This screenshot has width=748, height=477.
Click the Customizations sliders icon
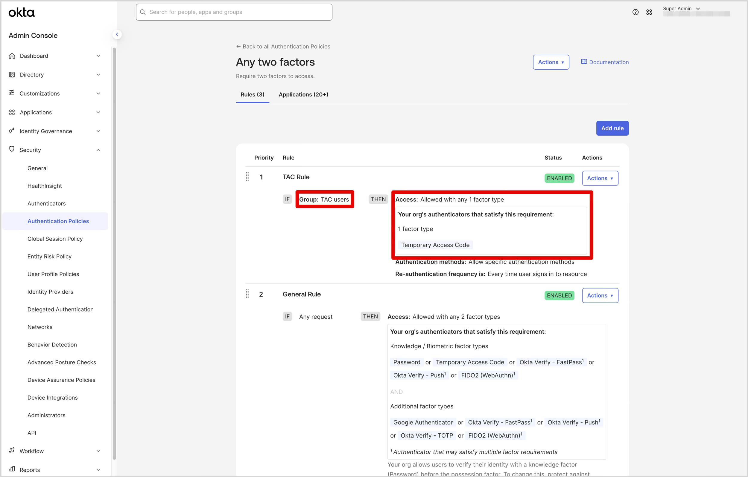point(12,93)
